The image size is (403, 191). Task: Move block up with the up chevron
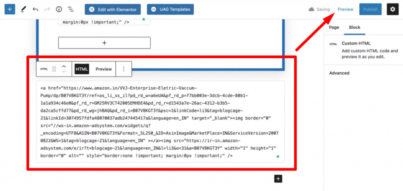pyautogui.click(x=64, y=66)
